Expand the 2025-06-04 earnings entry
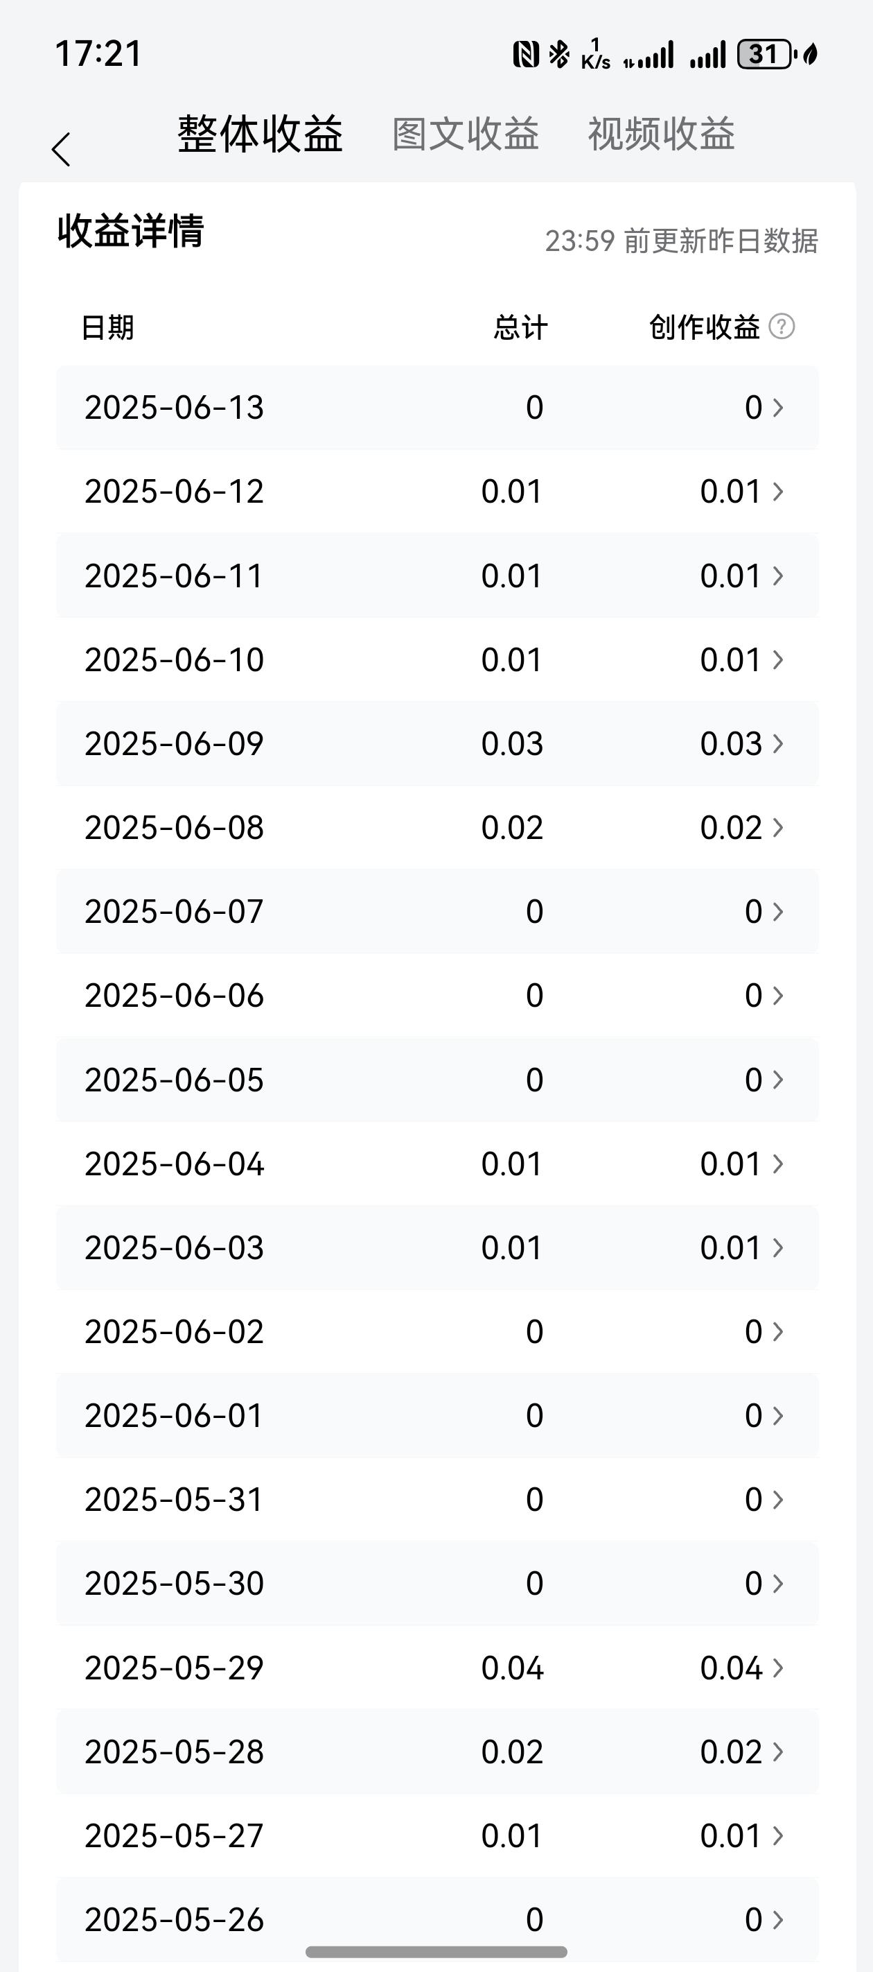873x1972 pixels. point(438,1164)
